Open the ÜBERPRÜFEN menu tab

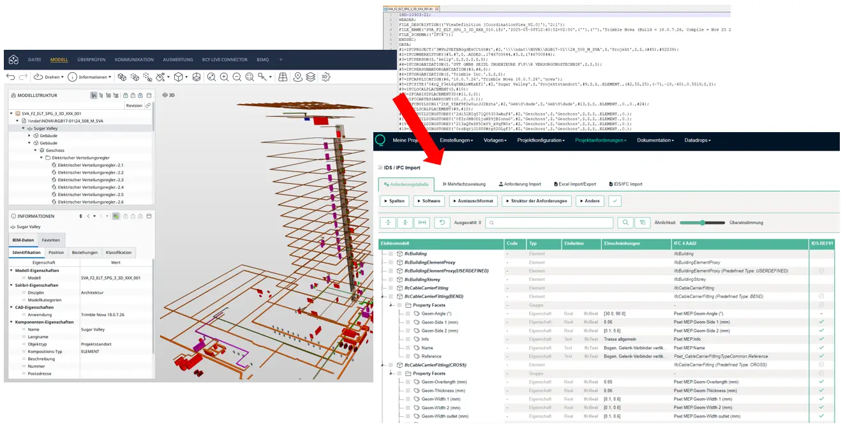(91, 59)
